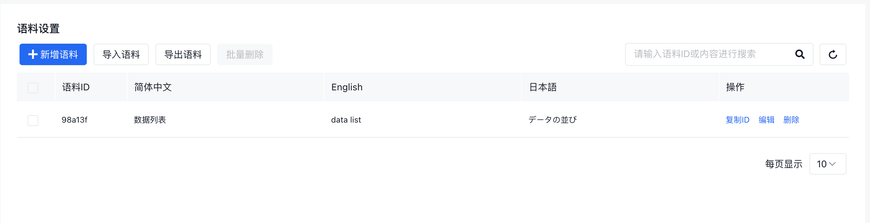870x223 pixels.
Task: Click the 语料ID column header
Action: pyautogui.click(x=76, y=87)
